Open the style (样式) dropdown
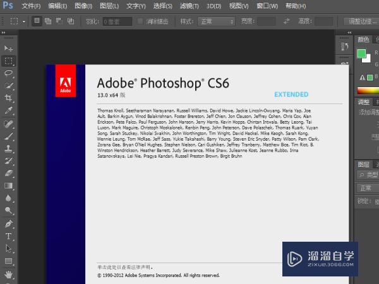Screen dimensions: 379x284 tap(216, 21)
